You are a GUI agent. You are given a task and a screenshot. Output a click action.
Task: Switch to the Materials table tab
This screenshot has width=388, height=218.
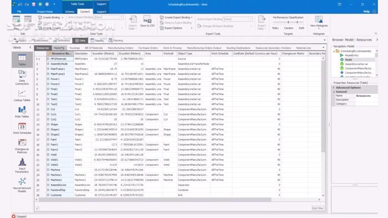[59, 48]
